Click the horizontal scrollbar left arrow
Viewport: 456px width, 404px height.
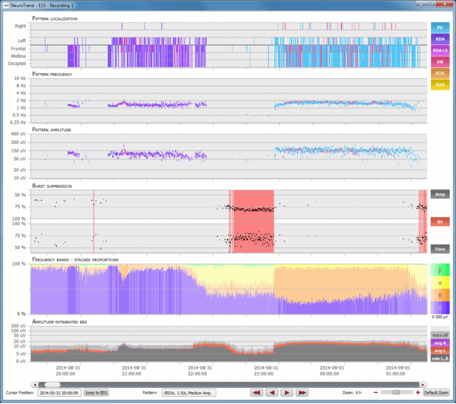tap(34, 385)
